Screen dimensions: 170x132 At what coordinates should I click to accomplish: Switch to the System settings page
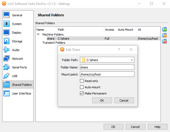point(18,24)
